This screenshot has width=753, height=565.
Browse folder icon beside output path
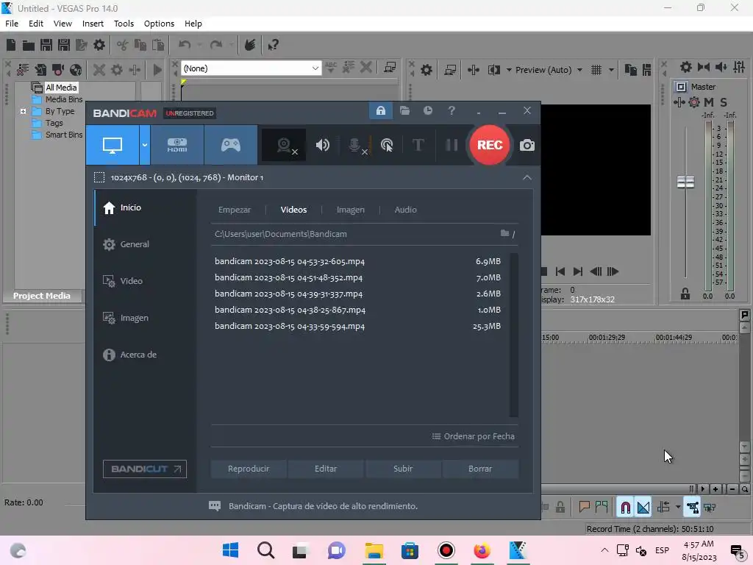tap(504, 233)
